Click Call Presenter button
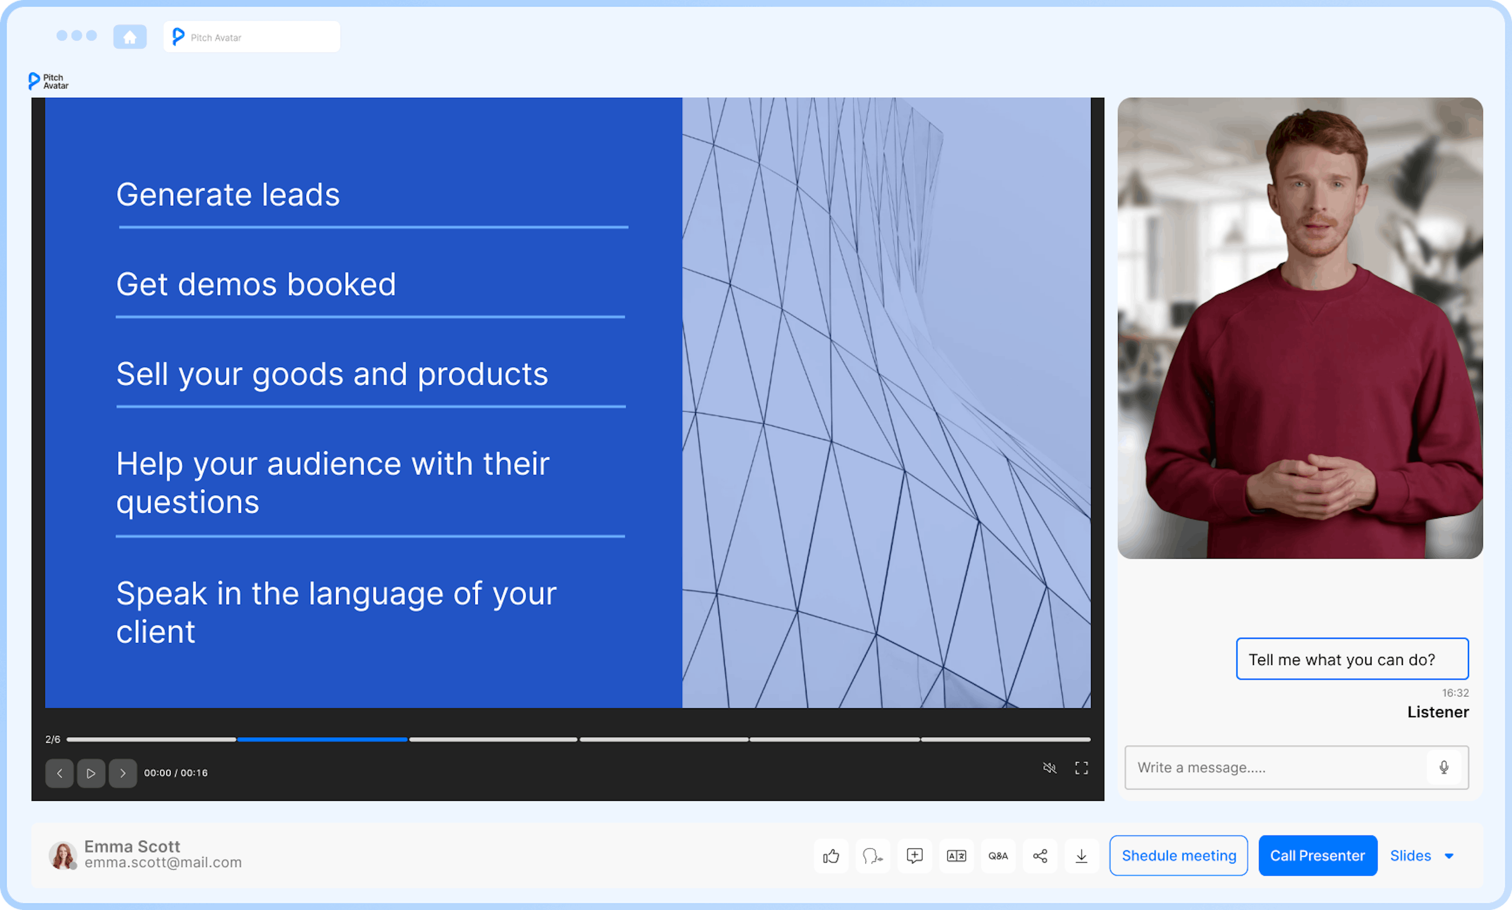The image size is (1512, 910). pos(1317,855)
